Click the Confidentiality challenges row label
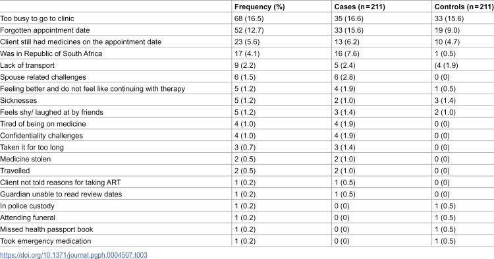This screenshot has width=494, height=259. [x=41, y=136]
